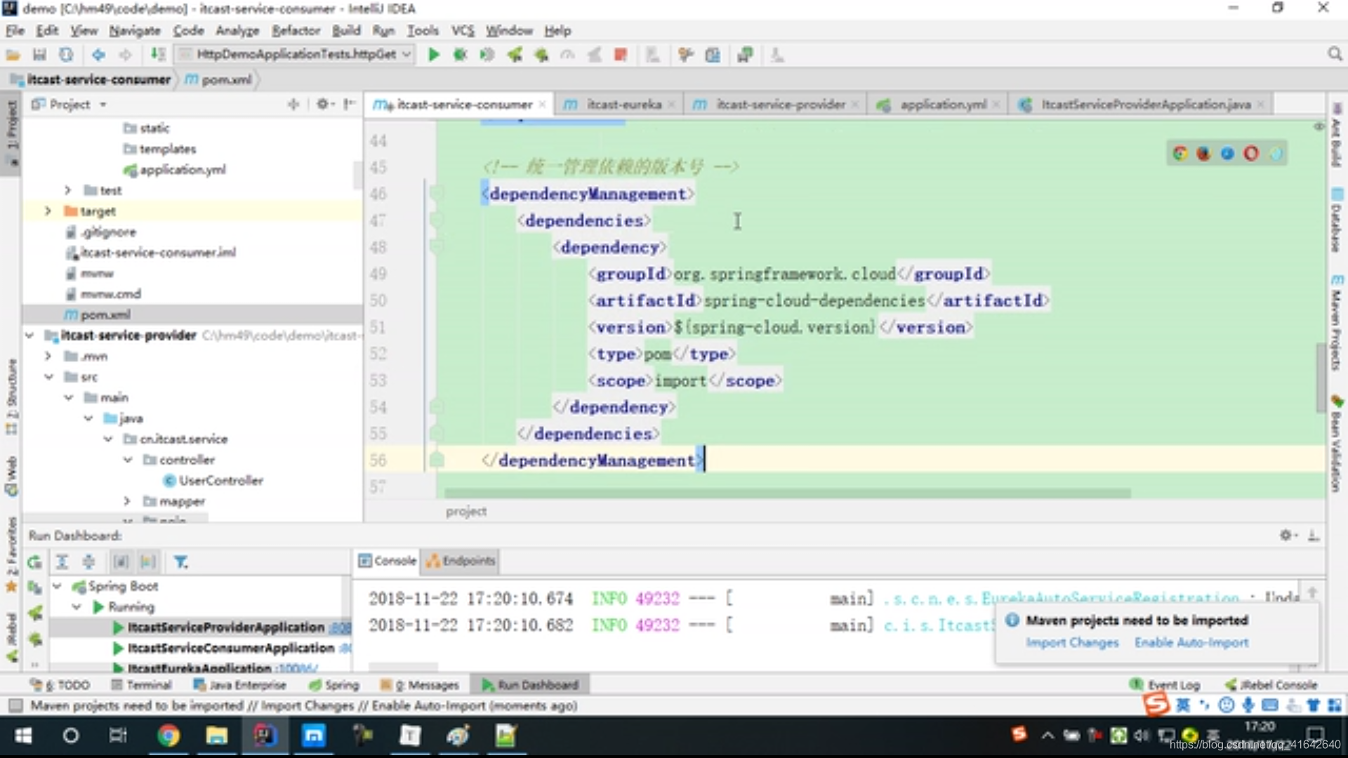
Task: Click the Chrome icon in Windows taskbar
Action: pos(168,736)
